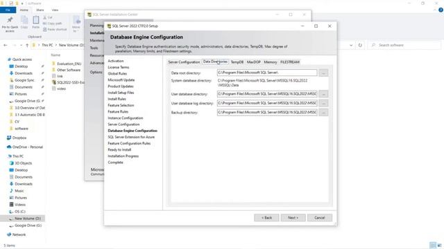
Task: Browse for Data root directory
Action: click(x=323, y=73)
